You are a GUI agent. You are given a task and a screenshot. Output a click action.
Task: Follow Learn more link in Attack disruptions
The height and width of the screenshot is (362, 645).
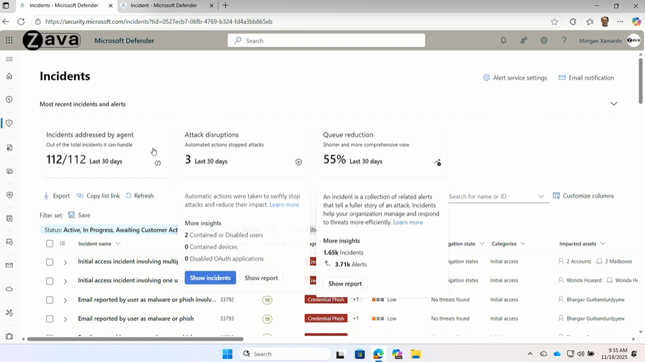click(284, 205)
